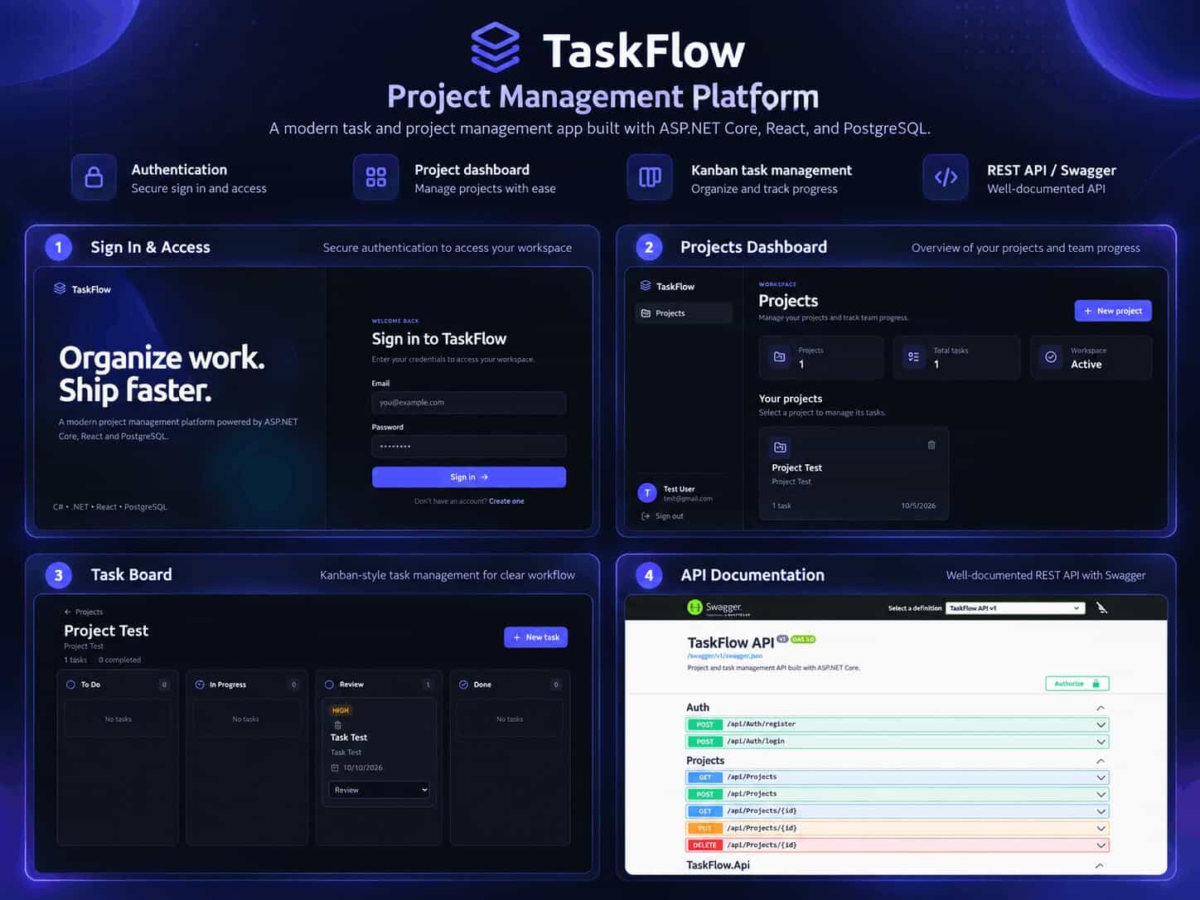Go back via Projects arrow link on task board
Screen dimensions: 1200x900
tap(84, 612)
